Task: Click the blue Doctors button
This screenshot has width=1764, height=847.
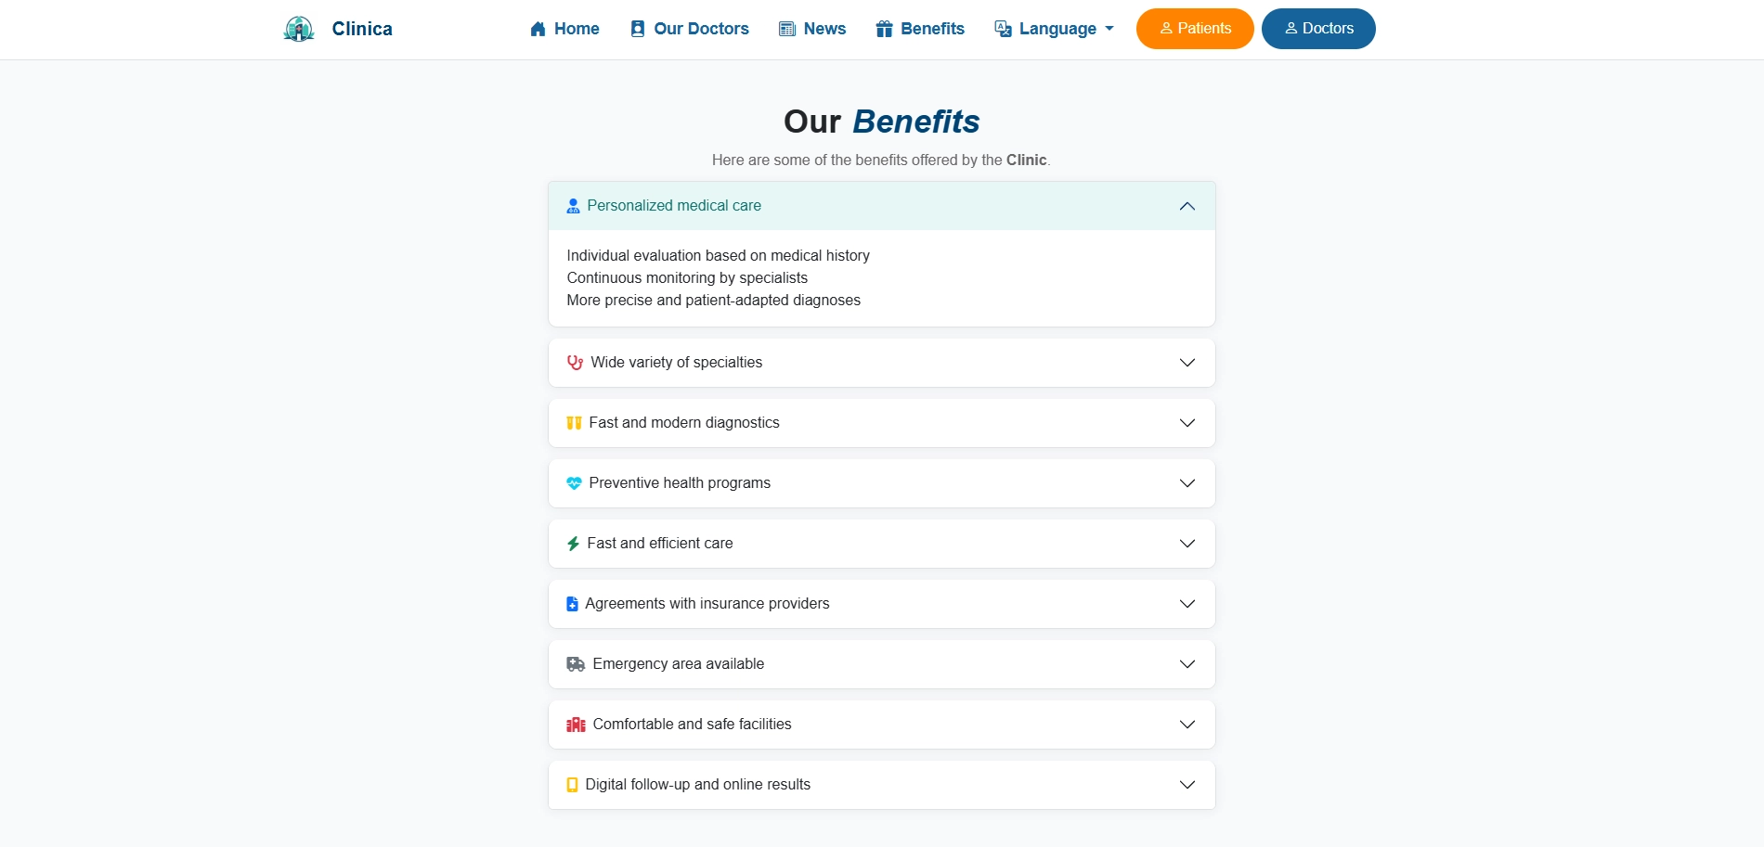Action: coord(1318,29)
